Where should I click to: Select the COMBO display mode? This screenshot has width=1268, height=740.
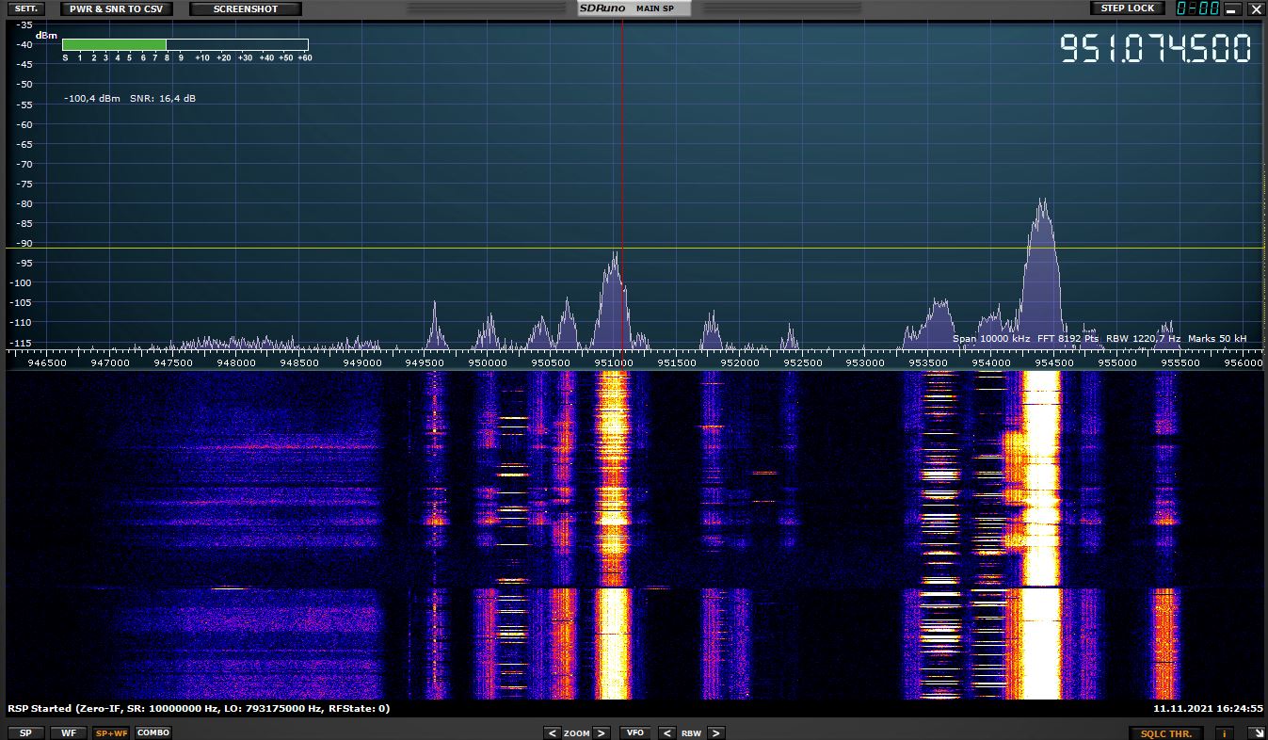tap(153, 732)
